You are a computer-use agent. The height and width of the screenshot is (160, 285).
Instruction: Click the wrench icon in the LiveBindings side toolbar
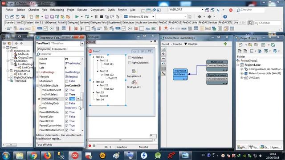tap(163, 73)
